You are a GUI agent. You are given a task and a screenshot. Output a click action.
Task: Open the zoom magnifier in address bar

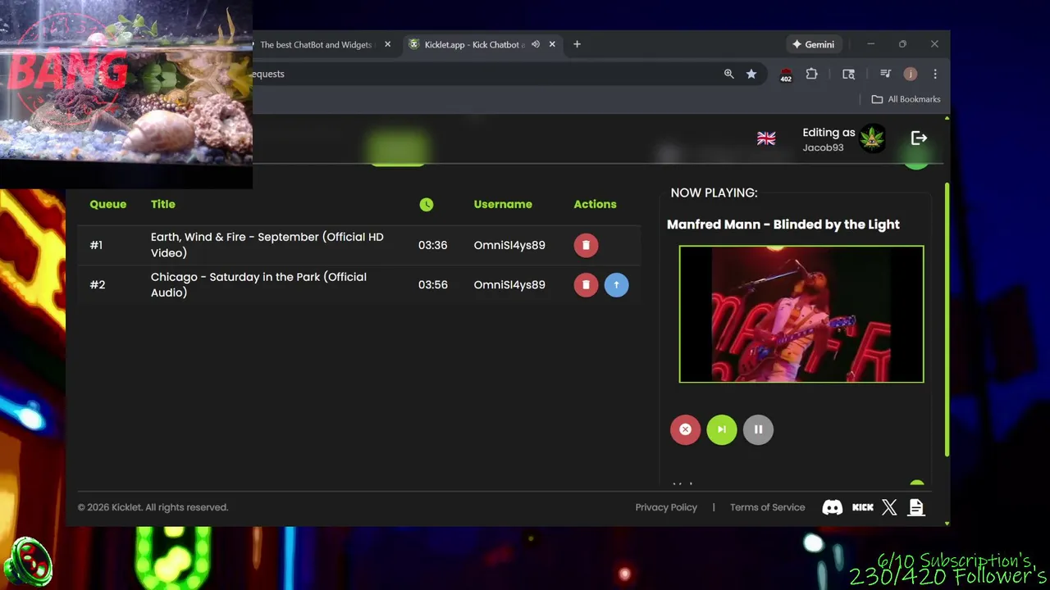pos(728,74)
